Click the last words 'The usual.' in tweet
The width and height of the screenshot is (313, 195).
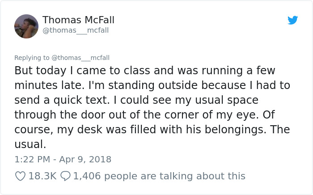point(30,144)
